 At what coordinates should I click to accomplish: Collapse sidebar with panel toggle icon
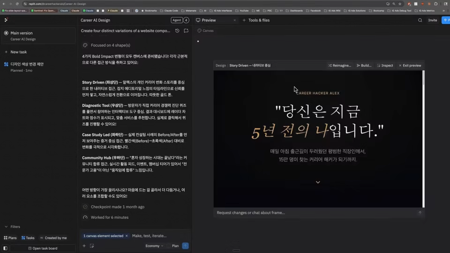[x=5, y=248]
